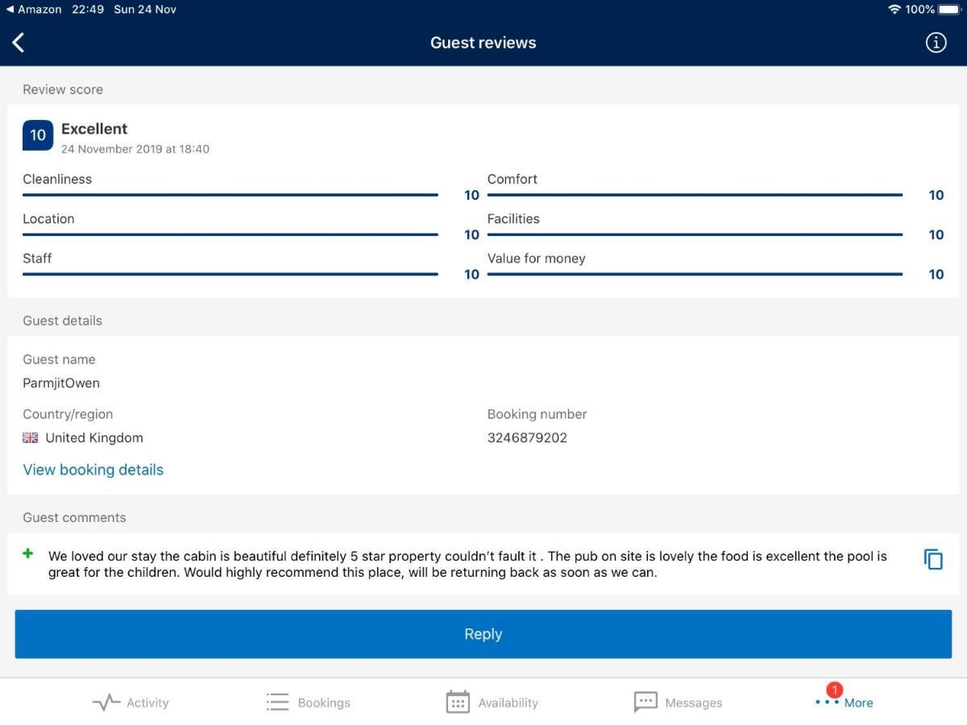Tap the Guest reviews header title
Screen dimensions: 967x725
coord(483,43)
